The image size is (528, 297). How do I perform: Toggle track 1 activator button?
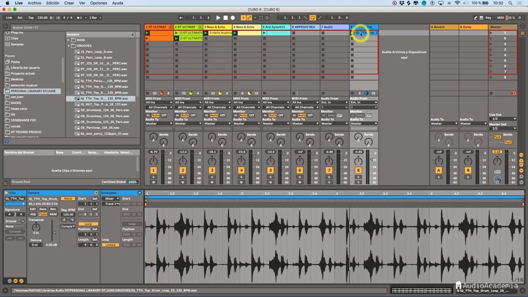(x=153, y=170)
